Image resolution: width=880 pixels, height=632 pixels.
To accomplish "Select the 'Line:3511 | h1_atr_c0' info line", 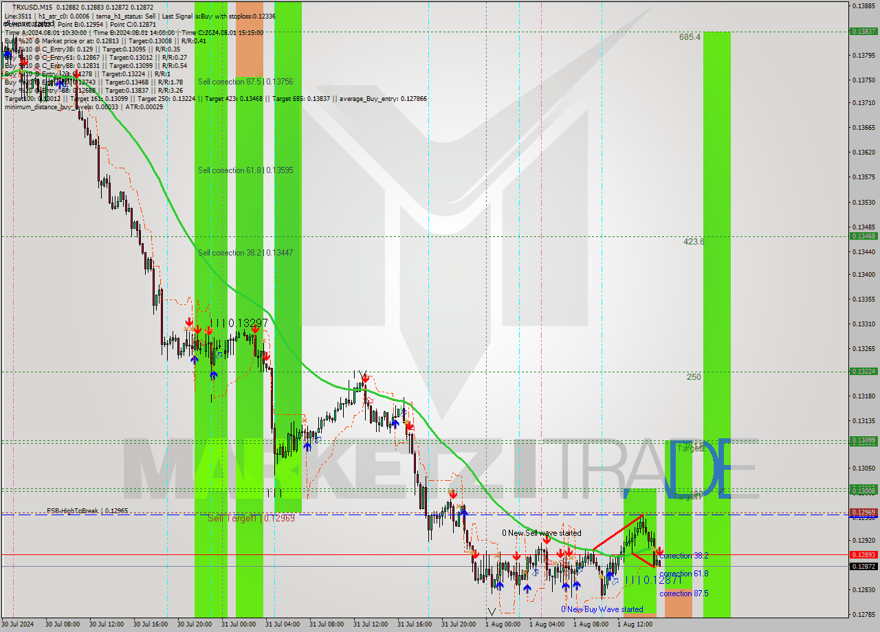I will tap(140, 15).
